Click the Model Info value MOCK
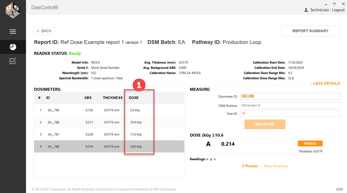This screenshot has height=193, width=347. pos(96,63)
